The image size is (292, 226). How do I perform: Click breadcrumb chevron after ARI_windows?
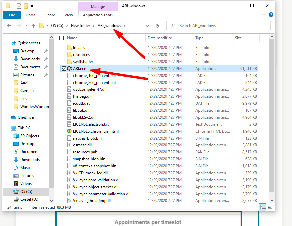click(x=124, y=26)
